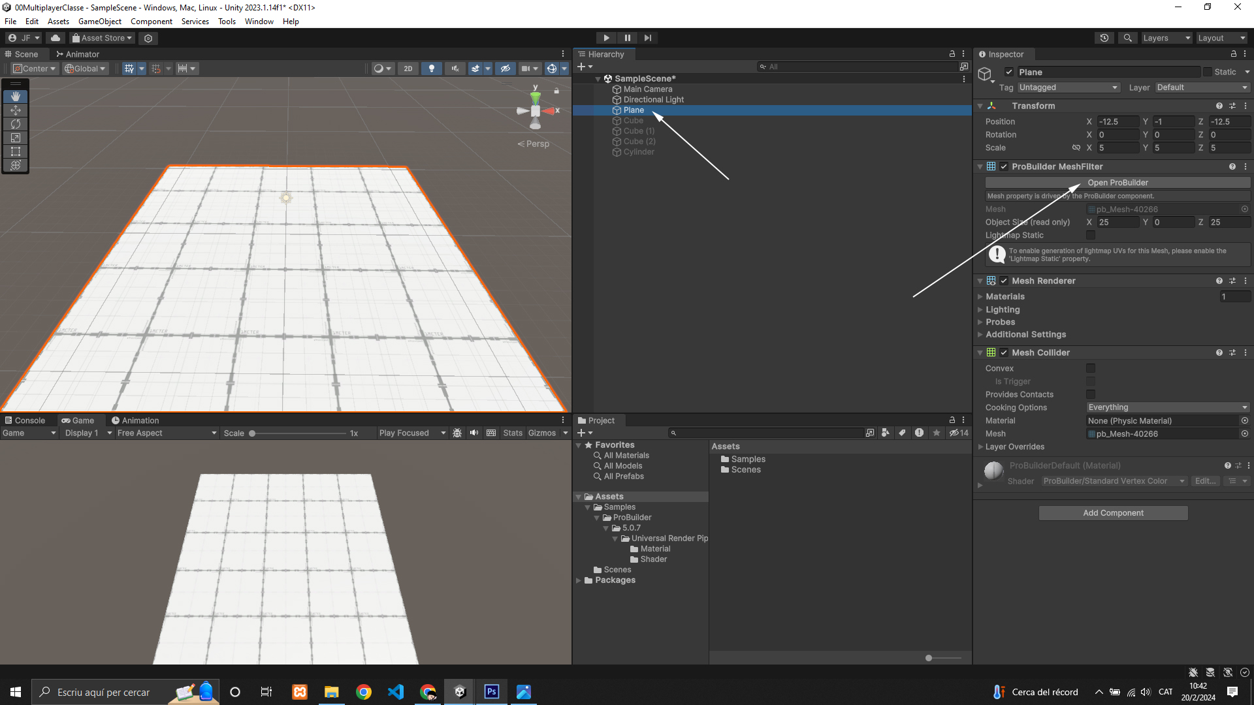Click the Step frame button

[x=647, y=38]
